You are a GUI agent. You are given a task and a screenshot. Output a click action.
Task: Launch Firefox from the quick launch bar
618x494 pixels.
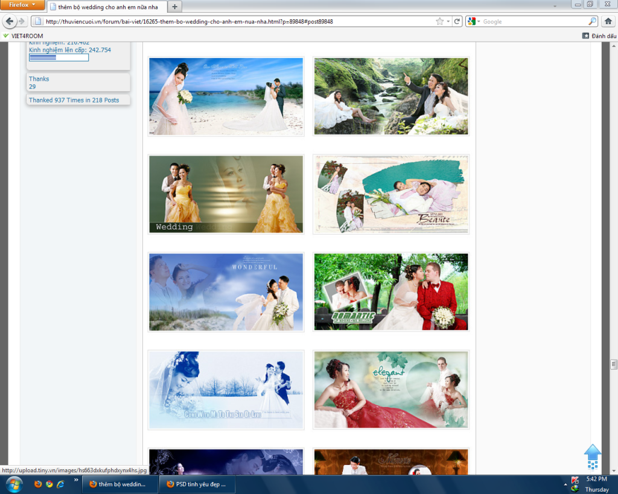38,484
